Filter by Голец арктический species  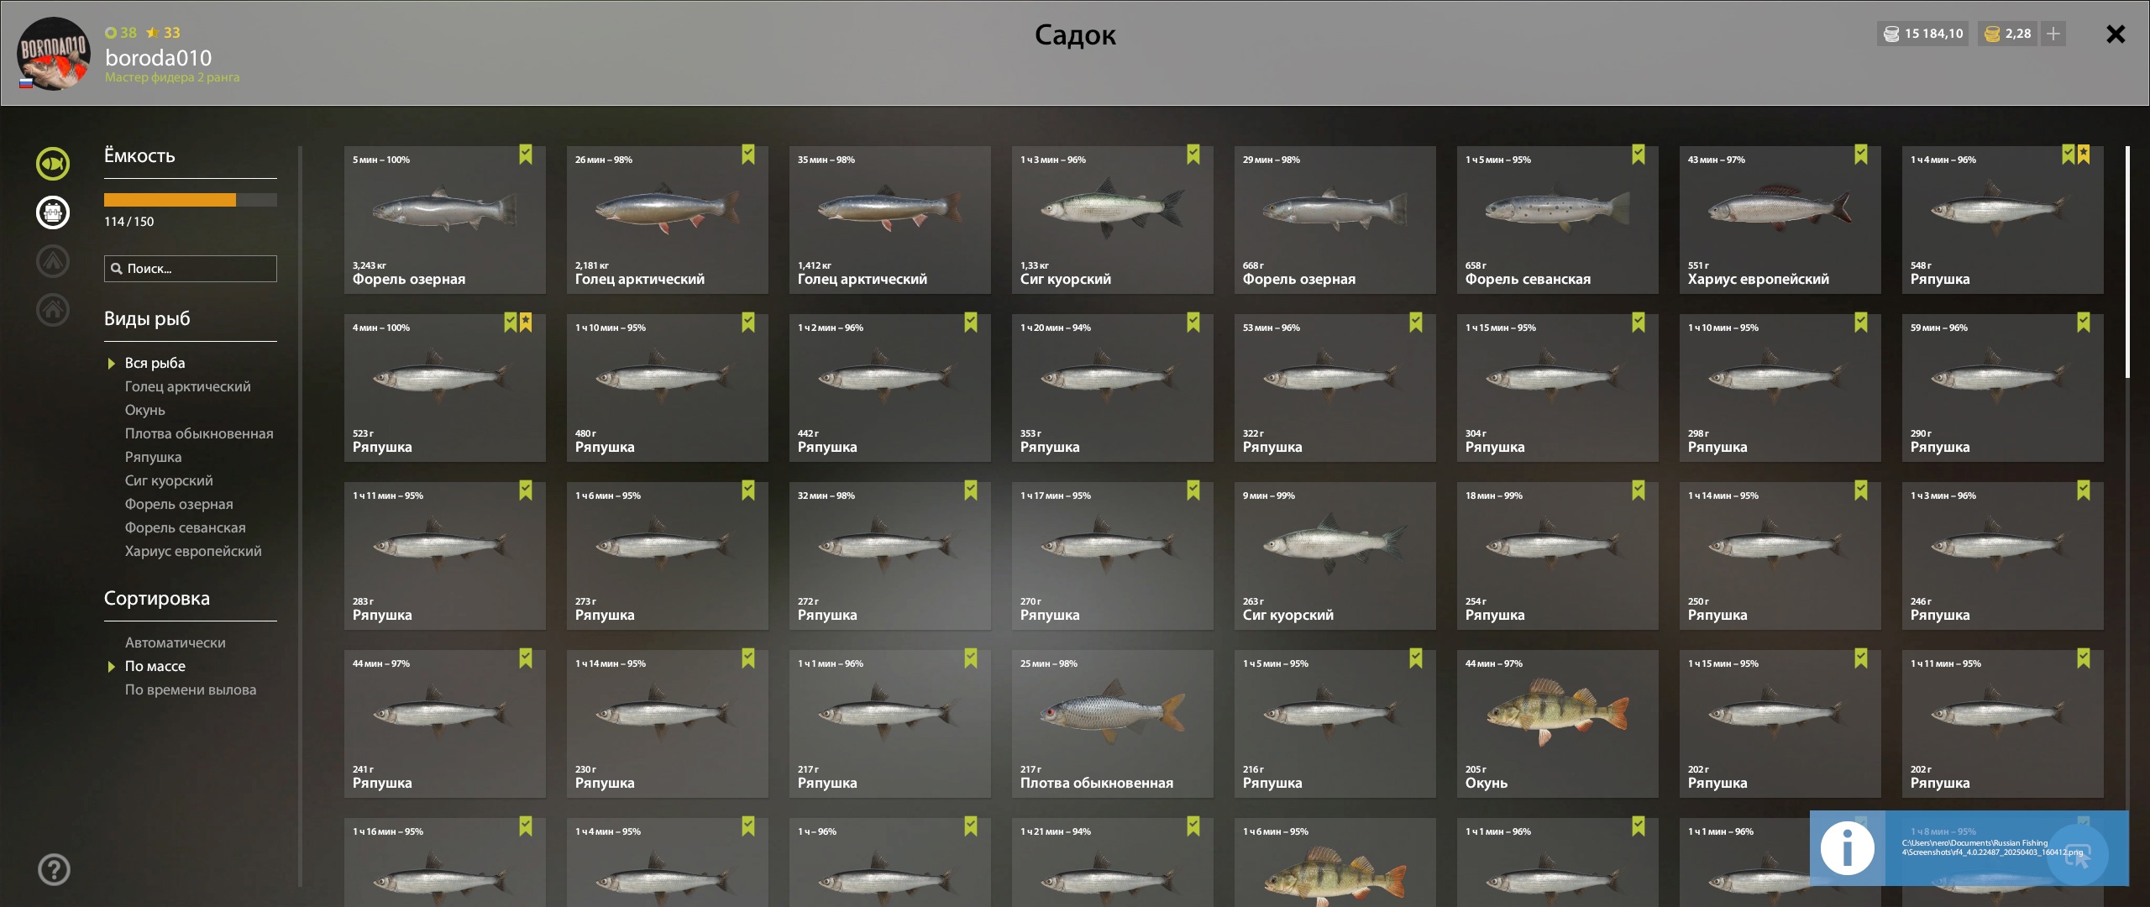pyautogui.click(x=188, y=386)
